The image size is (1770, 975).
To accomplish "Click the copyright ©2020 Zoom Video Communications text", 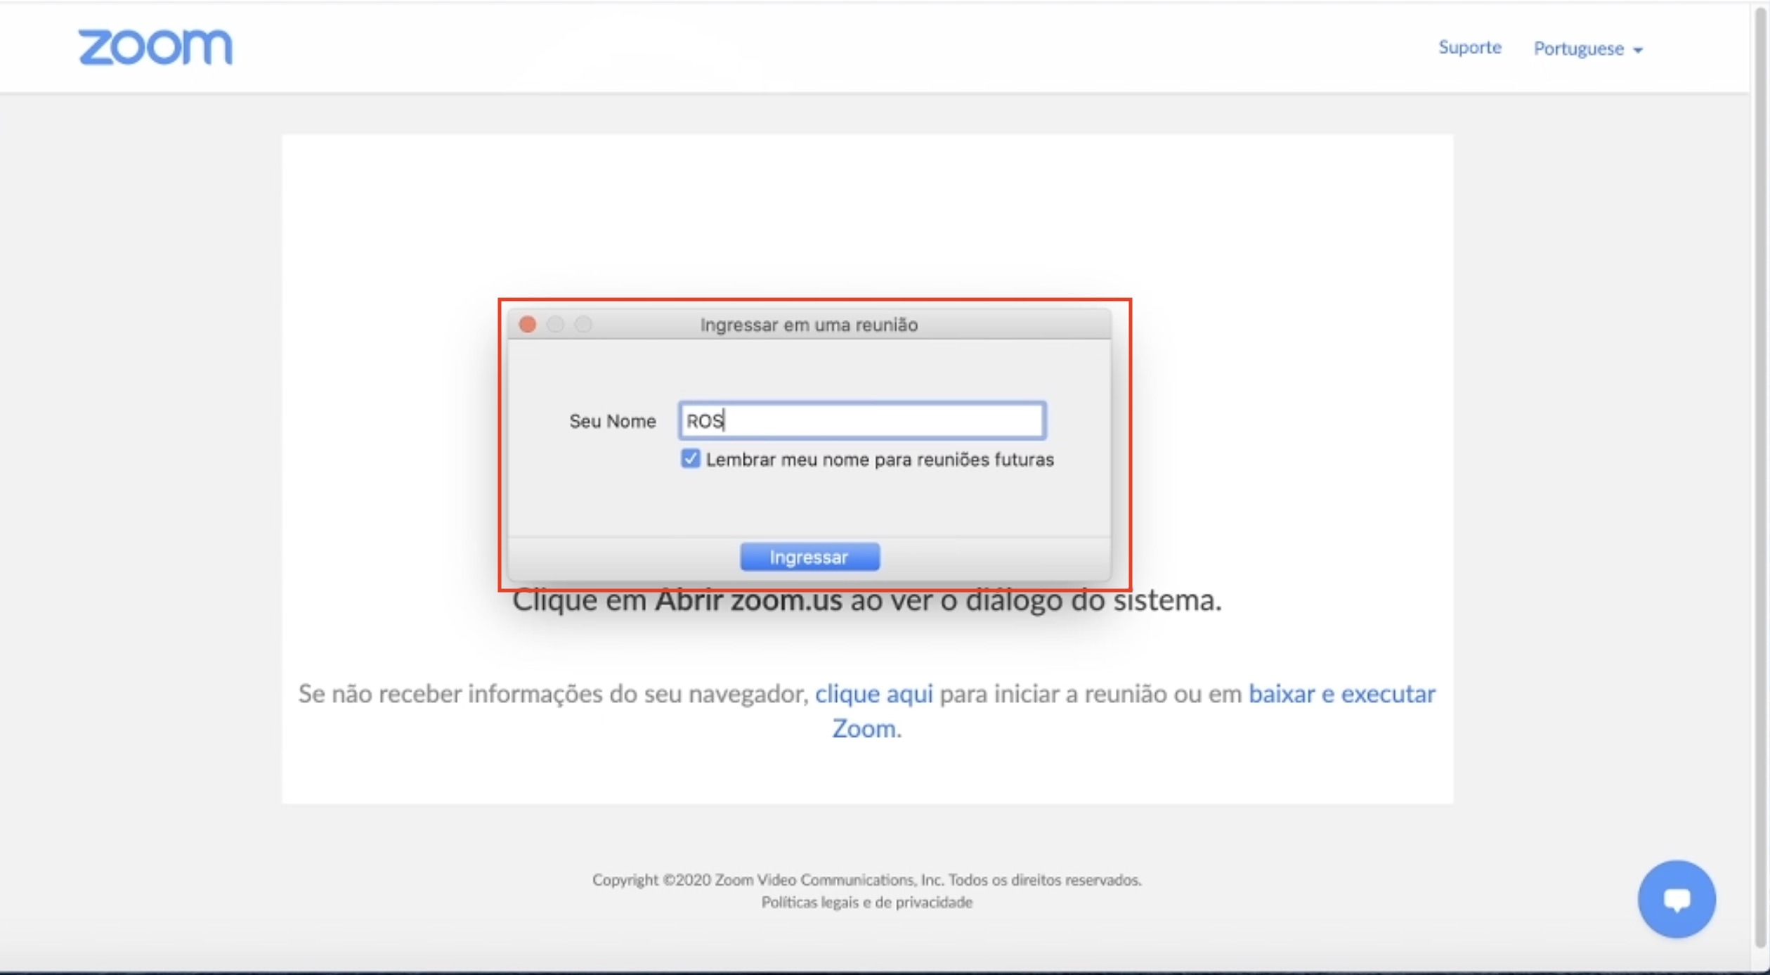I will click(x=867, y=879).
